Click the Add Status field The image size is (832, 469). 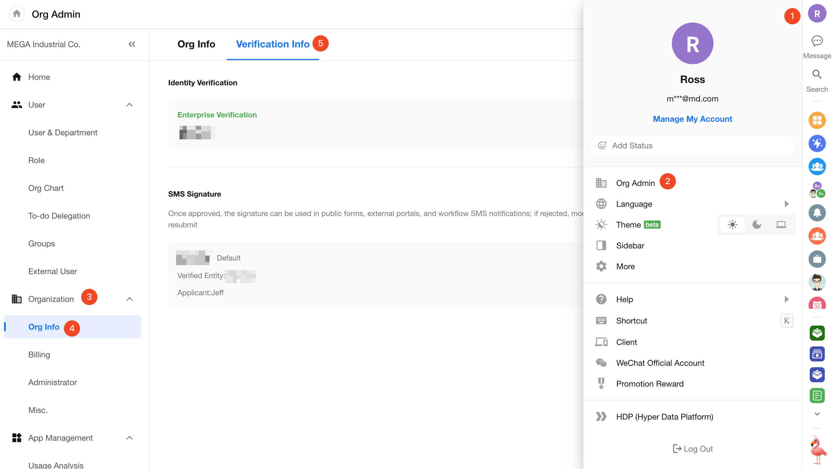click(x=692, y=145)
